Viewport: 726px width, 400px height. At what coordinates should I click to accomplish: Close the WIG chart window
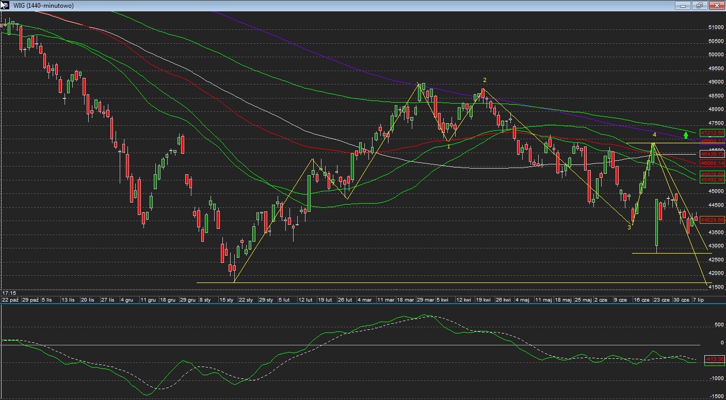click(716, 6)
